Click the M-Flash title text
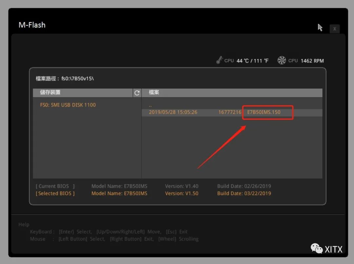The height and width of the screenshot is (264, 354). 32,25
